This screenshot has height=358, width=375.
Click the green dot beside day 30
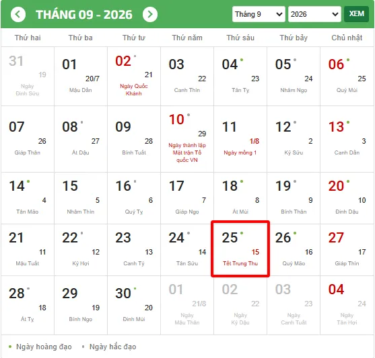[135, 289]
